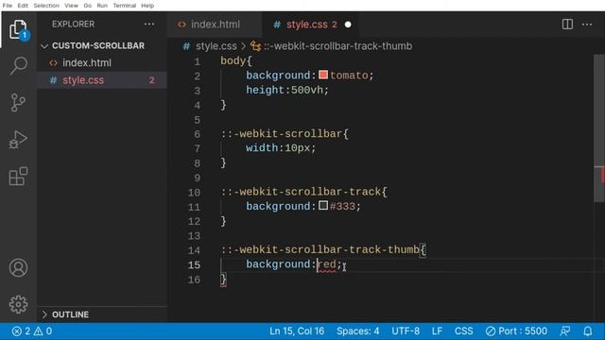This screenshot has width=605, height=340.
Task: Open the Extensions view
Action: pyautogui.click(x=18, y=177)
